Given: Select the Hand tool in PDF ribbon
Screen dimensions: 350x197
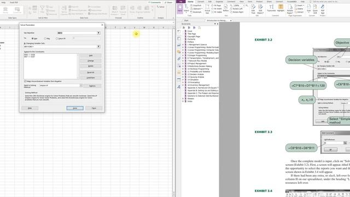Looking at the screenshot, I should click(x=180, y=9).
